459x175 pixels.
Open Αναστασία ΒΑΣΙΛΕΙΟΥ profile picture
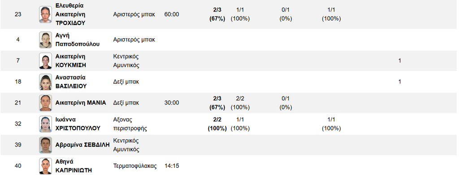click(x=45, y=82)
